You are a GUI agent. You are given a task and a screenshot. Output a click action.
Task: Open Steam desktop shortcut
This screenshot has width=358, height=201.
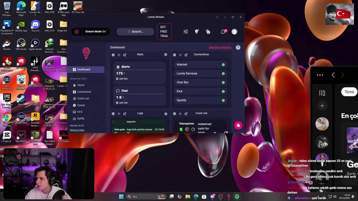click(21, 100)
